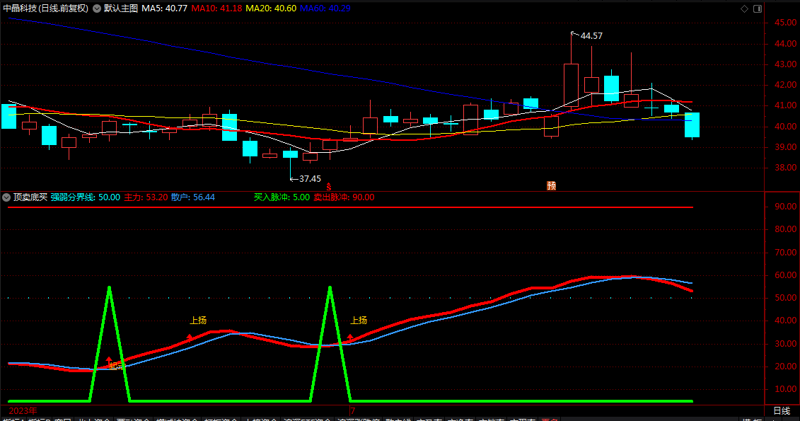Click the second green buy pulse peak

click(x=330, y=289)
